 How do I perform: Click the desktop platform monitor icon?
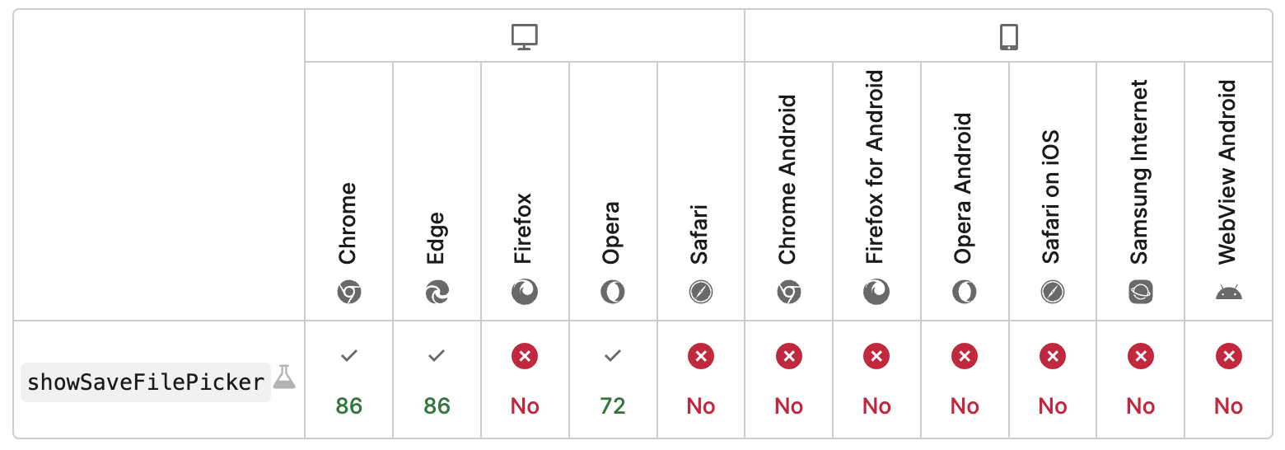525,37
